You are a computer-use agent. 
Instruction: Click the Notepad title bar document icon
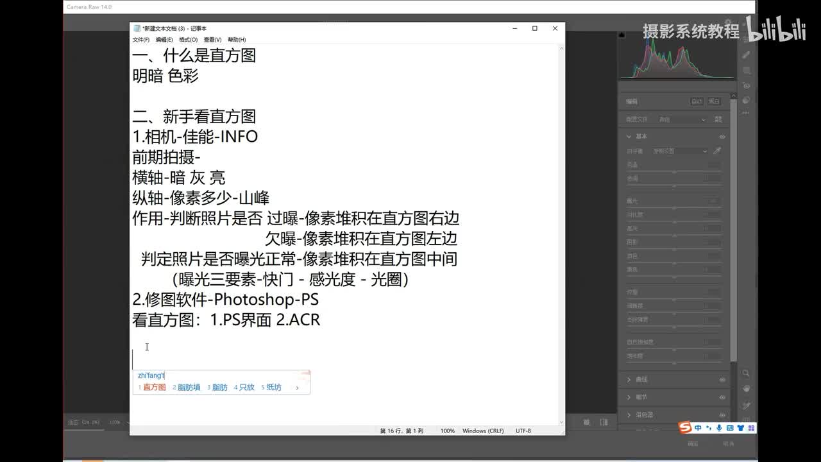tap(137, 28)
